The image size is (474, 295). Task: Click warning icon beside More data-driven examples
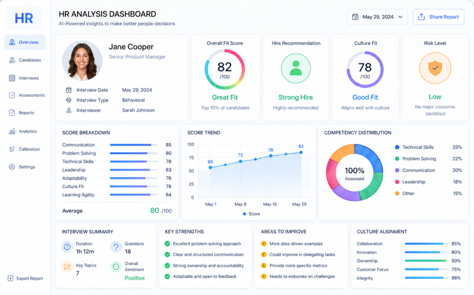point(263,244)
